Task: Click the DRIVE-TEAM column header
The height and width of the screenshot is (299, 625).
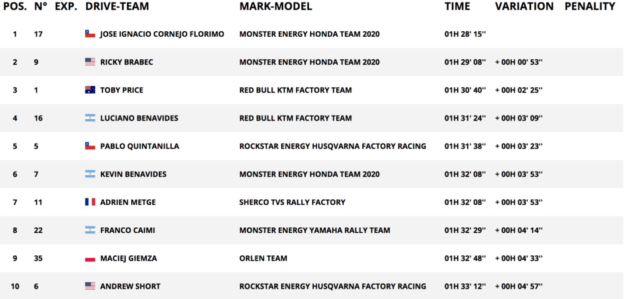Action: tap(117, 7)
